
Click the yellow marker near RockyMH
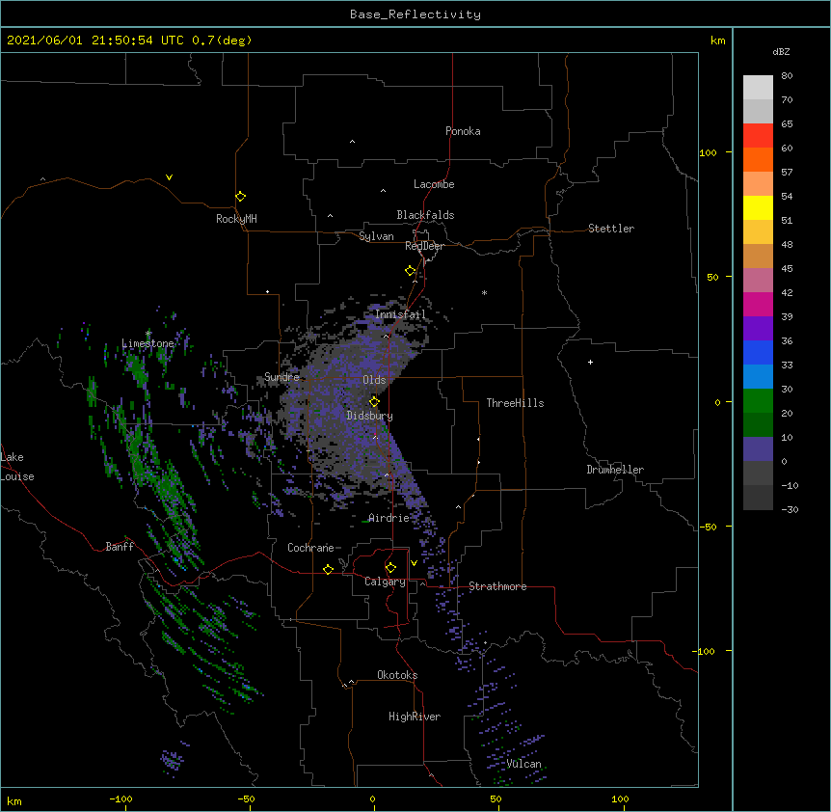pos(240,196)
